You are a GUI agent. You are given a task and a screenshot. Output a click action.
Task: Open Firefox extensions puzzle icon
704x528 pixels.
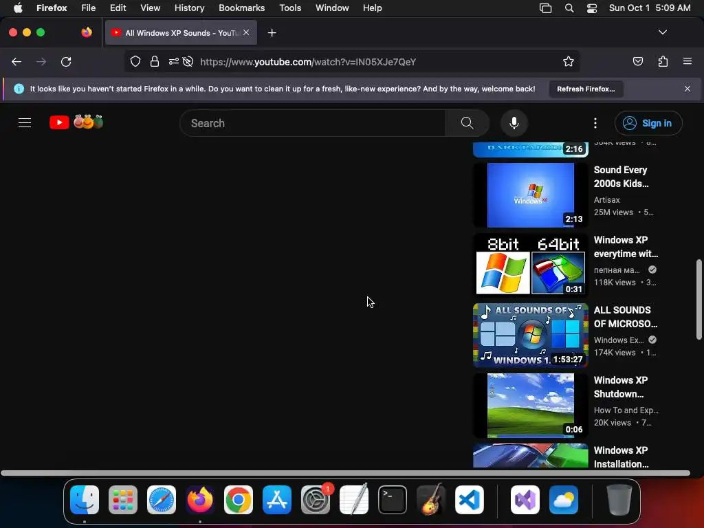point(663,61)
